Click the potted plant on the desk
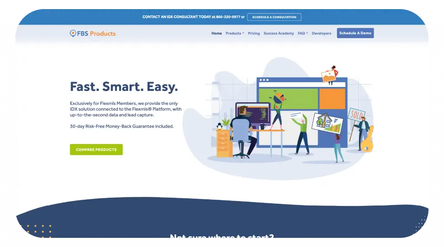 tap(225, 123)
